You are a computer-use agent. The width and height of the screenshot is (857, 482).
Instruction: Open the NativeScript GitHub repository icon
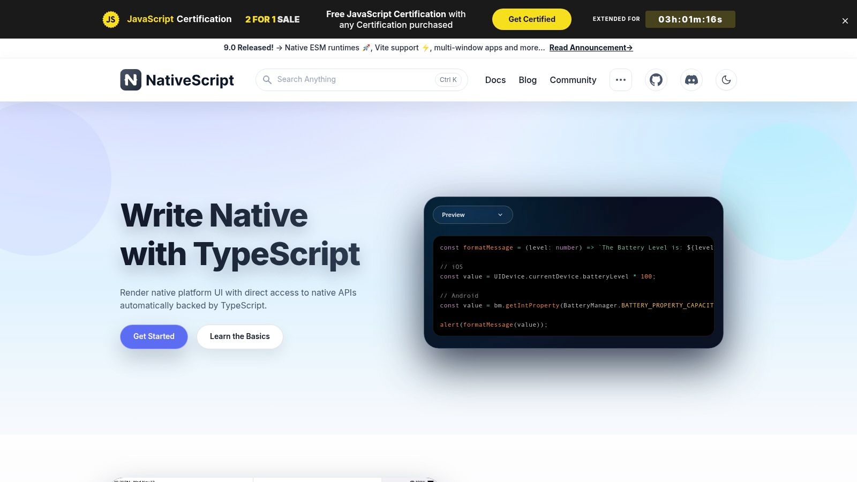click(x=656, y=79)
